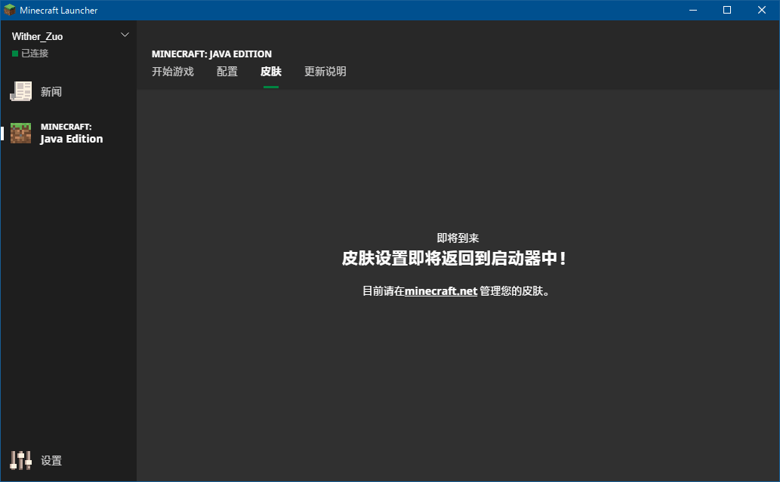Open the minecraft.net link
The width and height of the screenshot is (780, 482).
click(441, 291)
